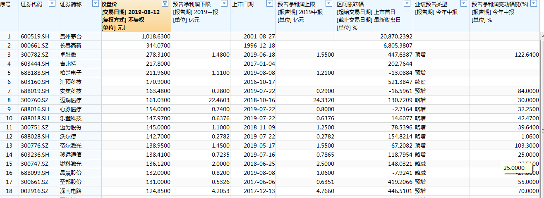Image resolution: width=544 pixels, height=198 pixels.
Task: Open 预告净利润下限 column filter arrow
Action: pos(224,3)
